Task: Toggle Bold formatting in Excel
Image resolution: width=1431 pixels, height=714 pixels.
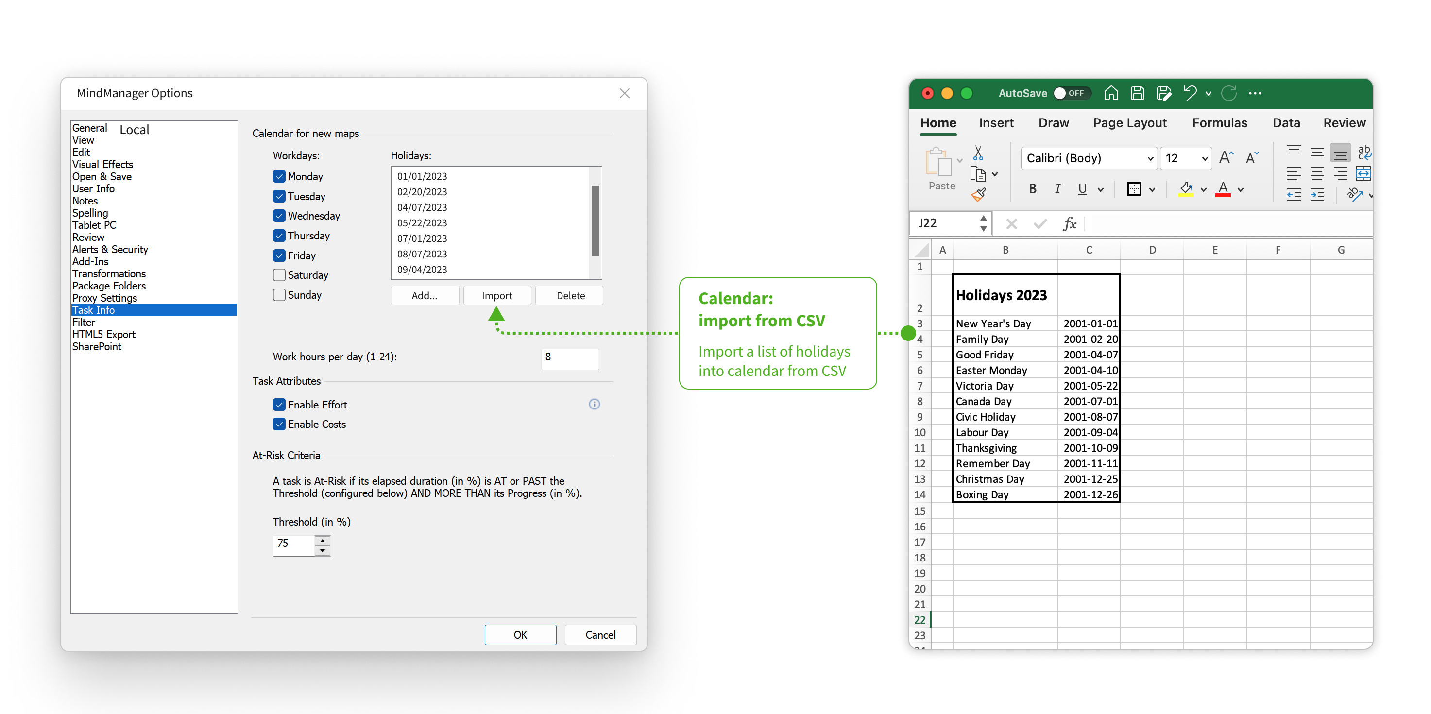Action: coord(1032,189)
